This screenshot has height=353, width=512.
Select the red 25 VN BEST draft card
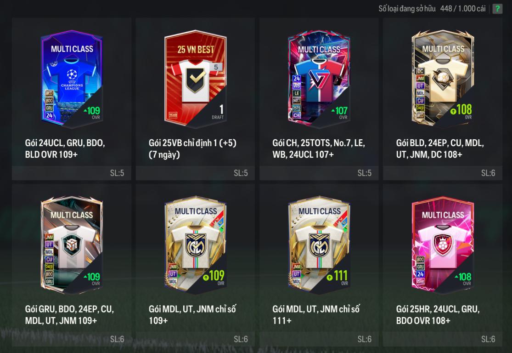[195, 79]
